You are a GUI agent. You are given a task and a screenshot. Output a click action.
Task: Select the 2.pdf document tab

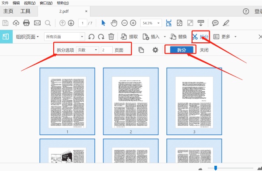tap(64, 11)
